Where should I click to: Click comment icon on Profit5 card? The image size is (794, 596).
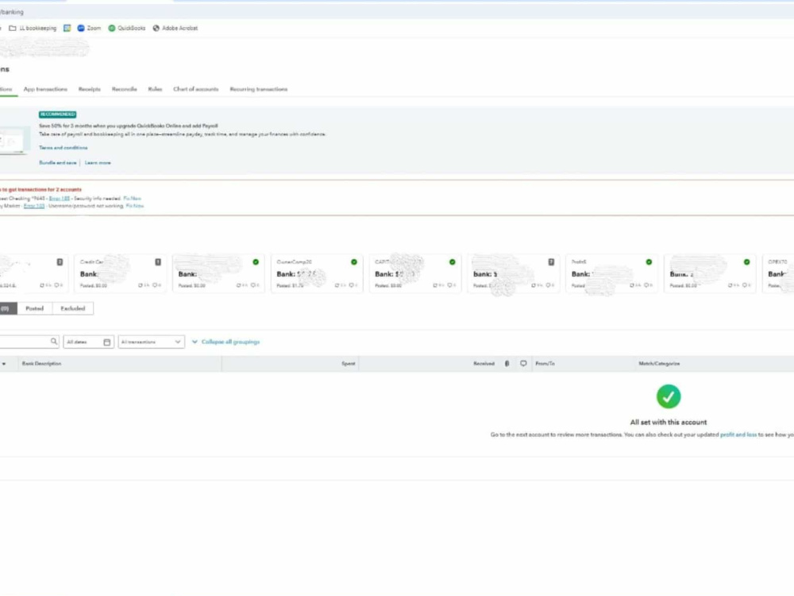[x=648, y=285]
